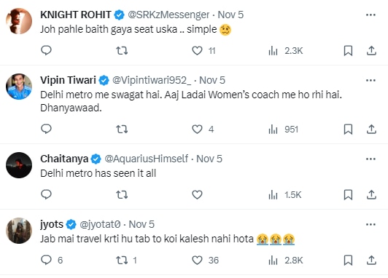Viewport: 388px width, 278px height.
Task: Retweet KNIGHT ROHIT's seat comment
Action: (x=122, y=51)
